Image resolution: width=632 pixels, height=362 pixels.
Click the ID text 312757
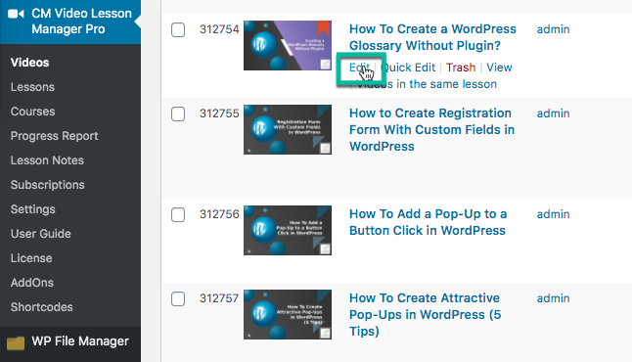coord(219,298)
